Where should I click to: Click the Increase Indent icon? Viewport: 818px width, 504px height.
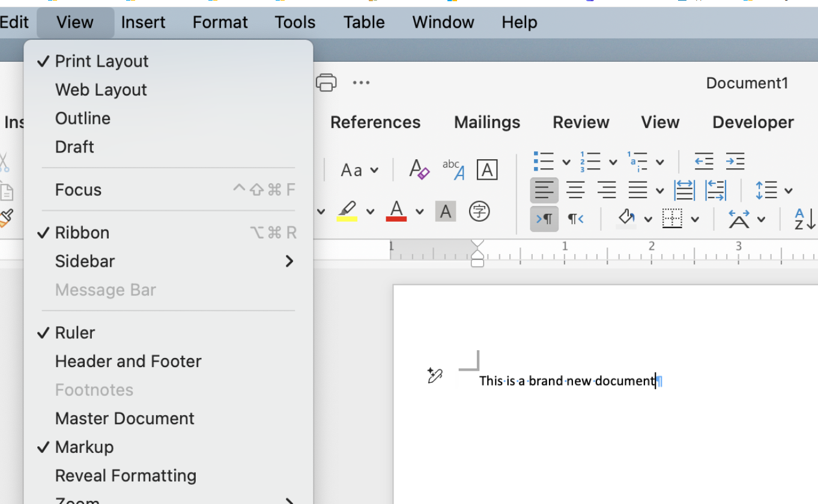point(735,162)
